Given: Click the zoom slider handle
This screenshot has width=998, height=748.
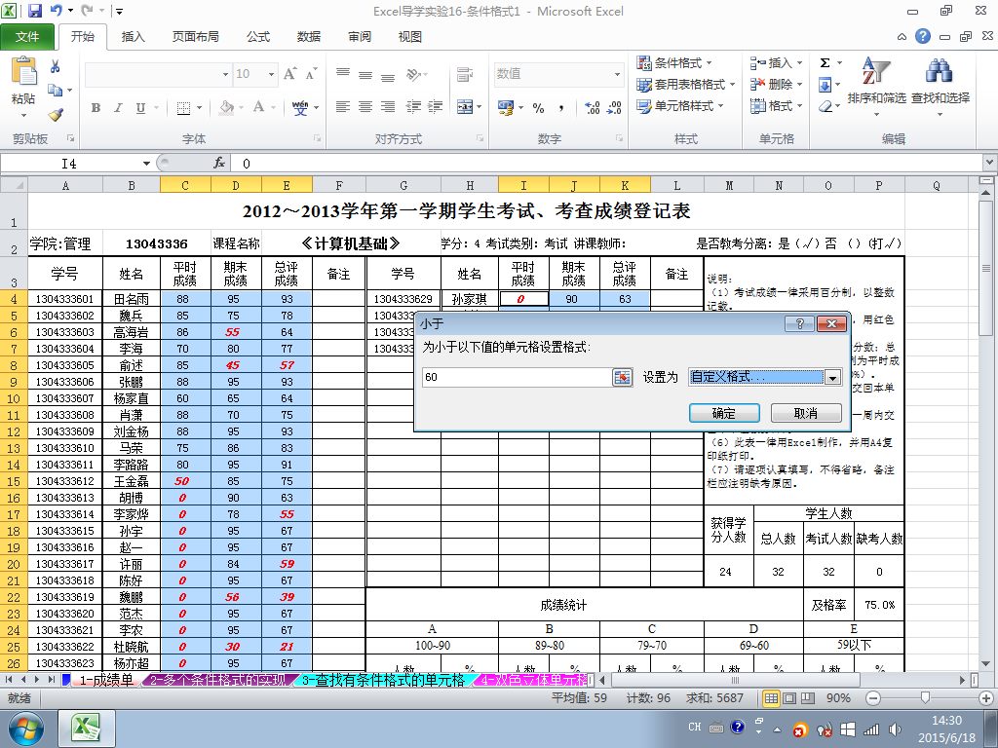Looking at the screenshot, I should pos(925,698).
